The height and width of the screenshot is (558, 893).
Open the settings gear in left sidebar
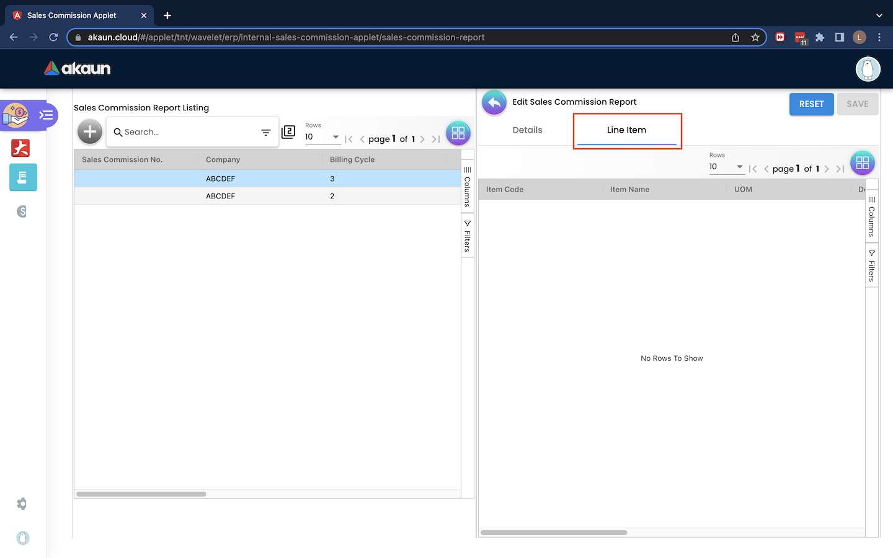(x=22, y=503)
